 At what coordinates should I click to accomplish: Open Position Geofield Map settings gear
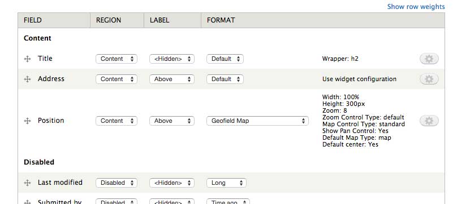coord(429,121)
